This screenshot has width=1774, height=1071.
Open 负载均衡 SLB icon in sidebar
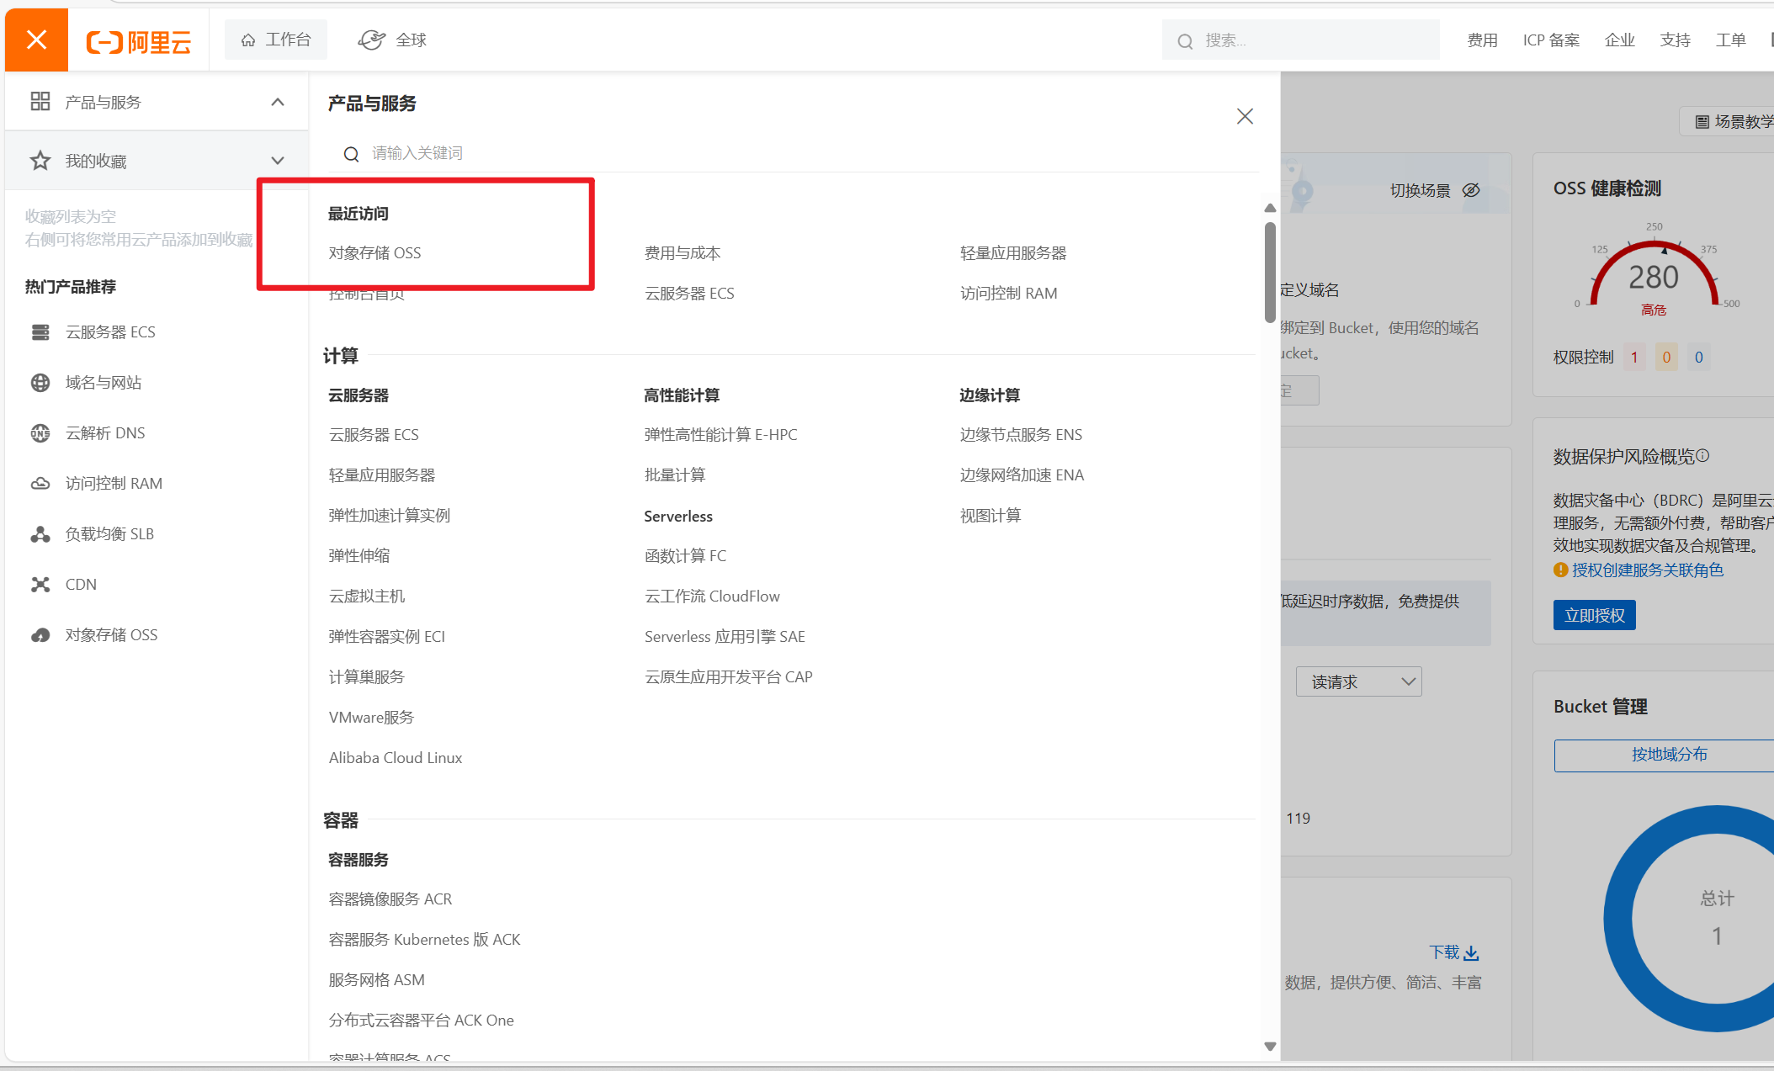click(x=40, y=534)
